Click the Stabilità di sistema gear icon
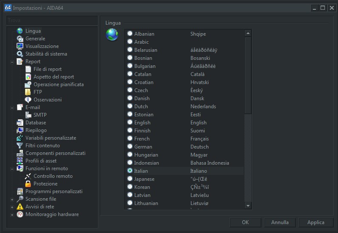Image resolution: width=338 pixels, height=233 pixels. point(20,54)
